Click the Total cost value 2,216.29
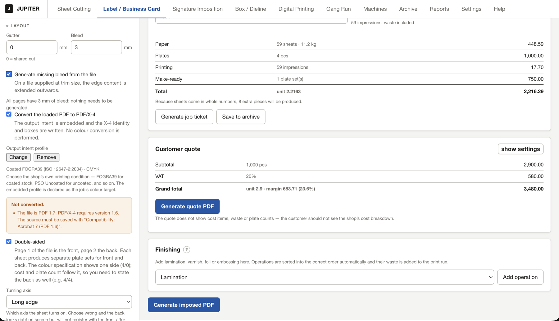The width and height of the screenshot is (559, 321). [x=534, y=91]
